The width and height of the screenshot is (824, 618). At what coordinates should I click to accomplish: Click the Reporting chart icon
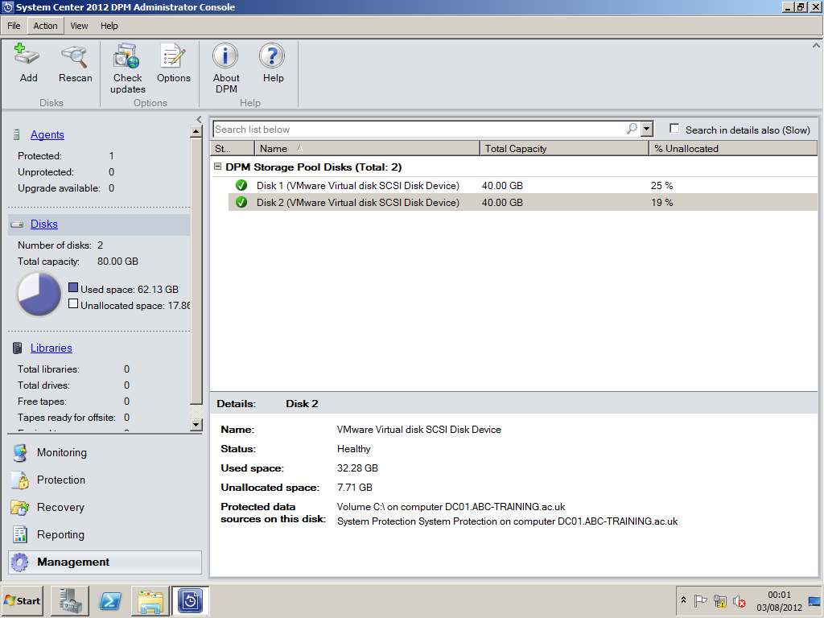point(20,534)
